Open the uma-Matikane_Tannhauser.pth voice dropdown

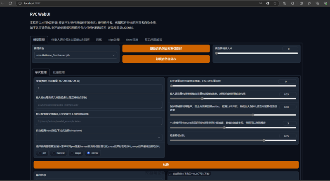click(76, 55)
